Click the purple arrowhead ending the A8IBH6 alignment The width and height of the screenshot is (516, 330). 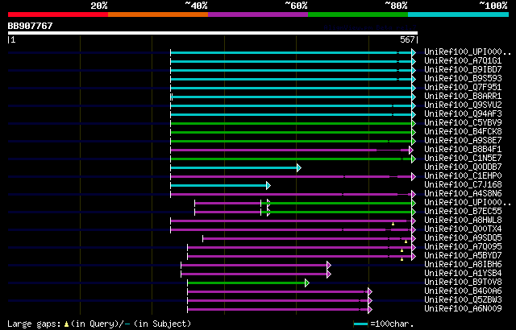[x=329, y=265]
